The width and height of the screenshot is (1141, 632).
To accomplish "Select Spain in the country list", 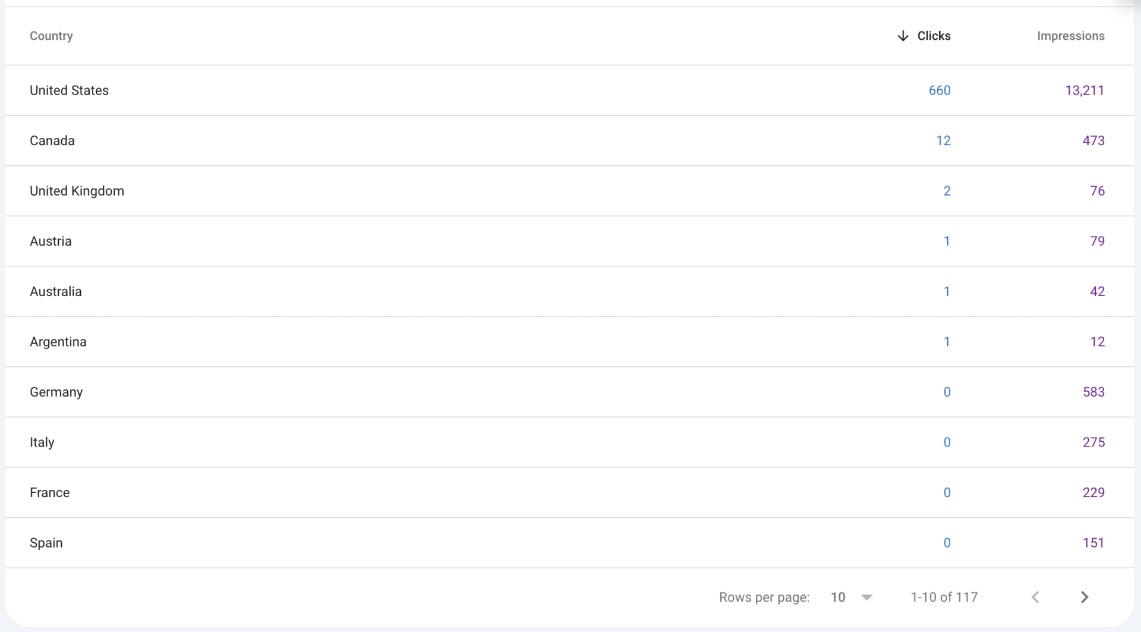I will pos(46,543).
